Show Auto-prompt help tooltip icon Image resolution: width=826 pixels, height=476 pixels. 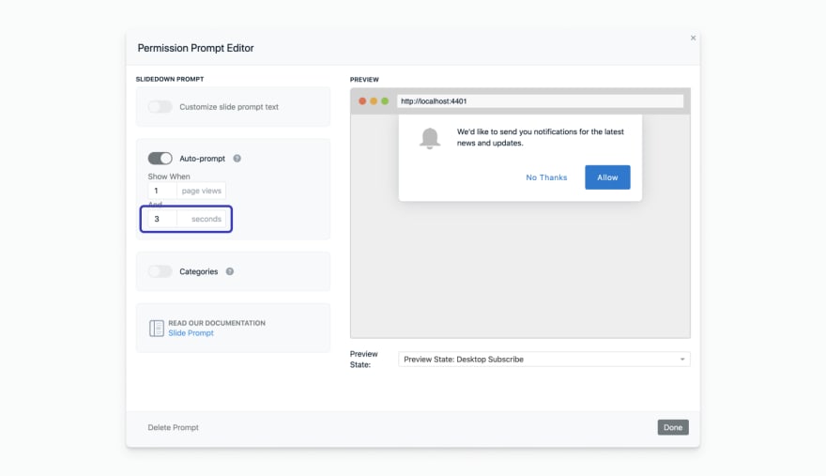coord(237,159)
